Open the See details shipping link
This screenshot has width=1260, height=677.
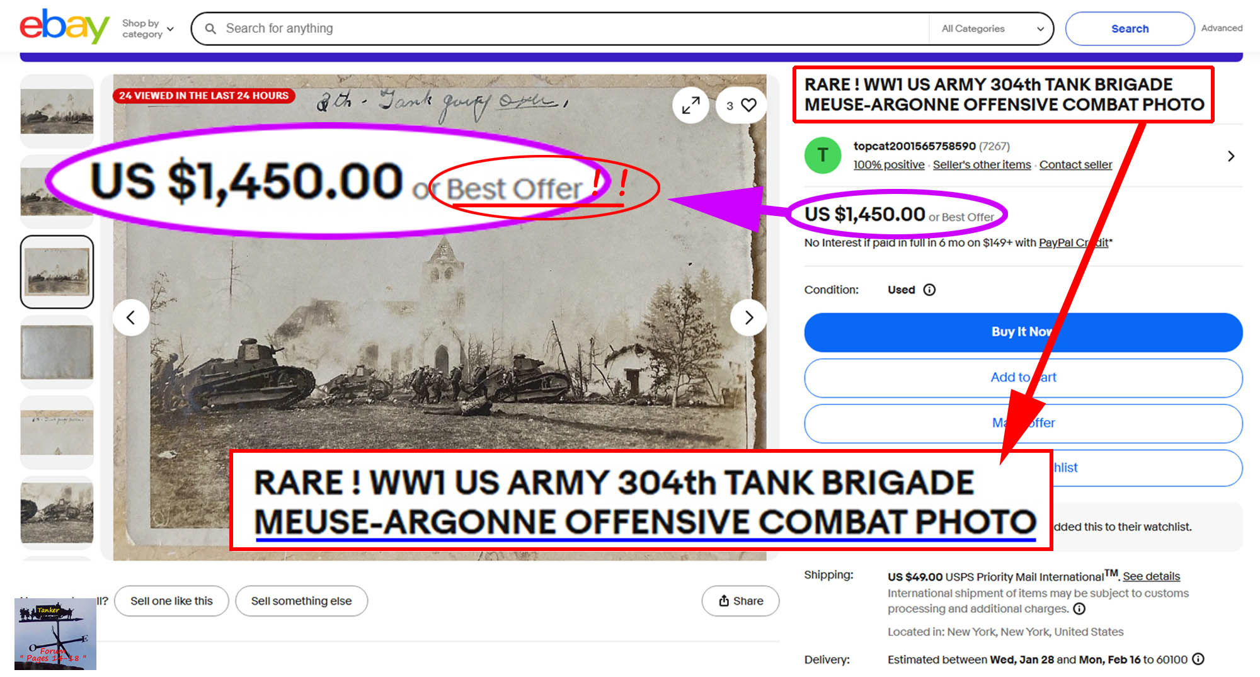(1151, 576)
